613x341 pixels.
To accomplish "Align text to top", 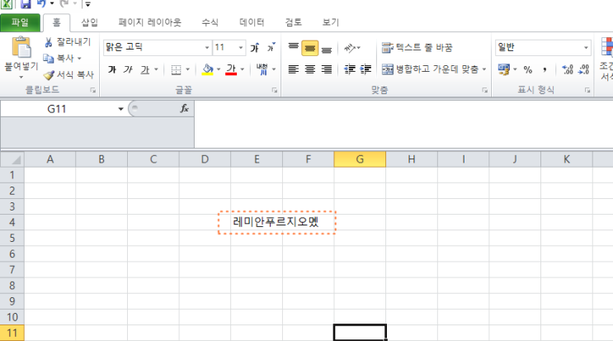I will point(293,48).
